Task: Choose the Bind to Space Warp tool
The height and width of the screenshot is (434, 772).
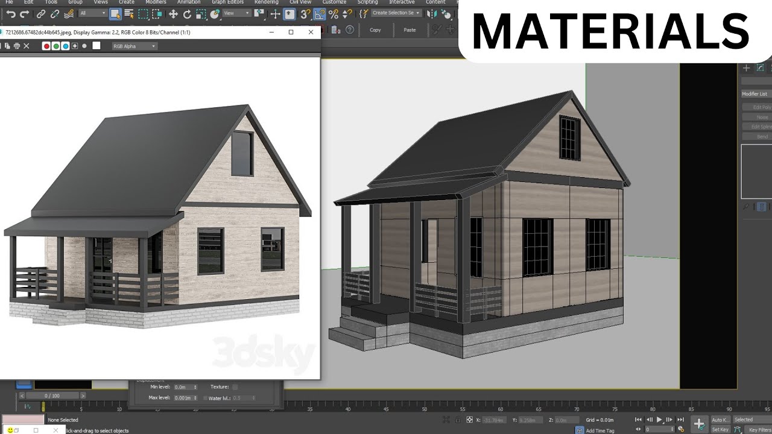Action: click(x=69, y=14)
